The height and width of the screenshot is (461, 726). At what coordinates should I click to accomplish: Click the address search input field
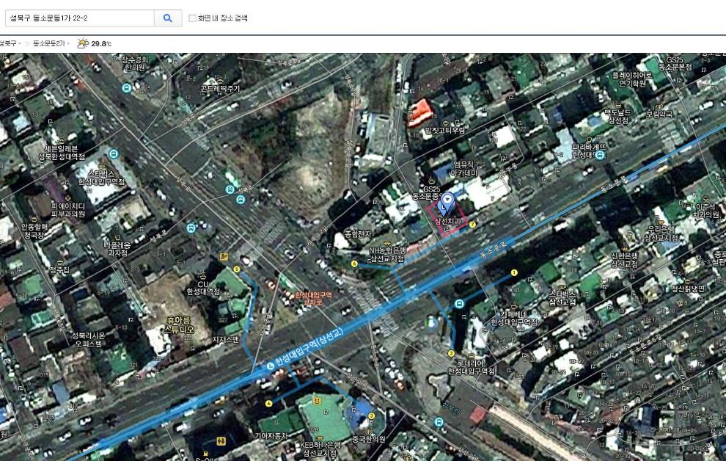point(77,18)
